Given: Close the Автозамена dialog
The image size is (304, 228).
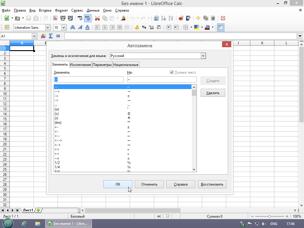Looking at the screenshot, I should coord(227,45).
